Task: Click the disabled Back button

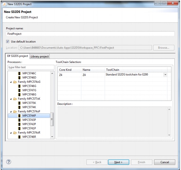Action: (97, 162)
